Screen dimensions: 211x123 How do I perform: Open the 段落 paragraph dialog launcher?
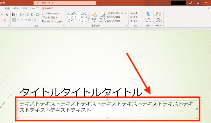64,25
